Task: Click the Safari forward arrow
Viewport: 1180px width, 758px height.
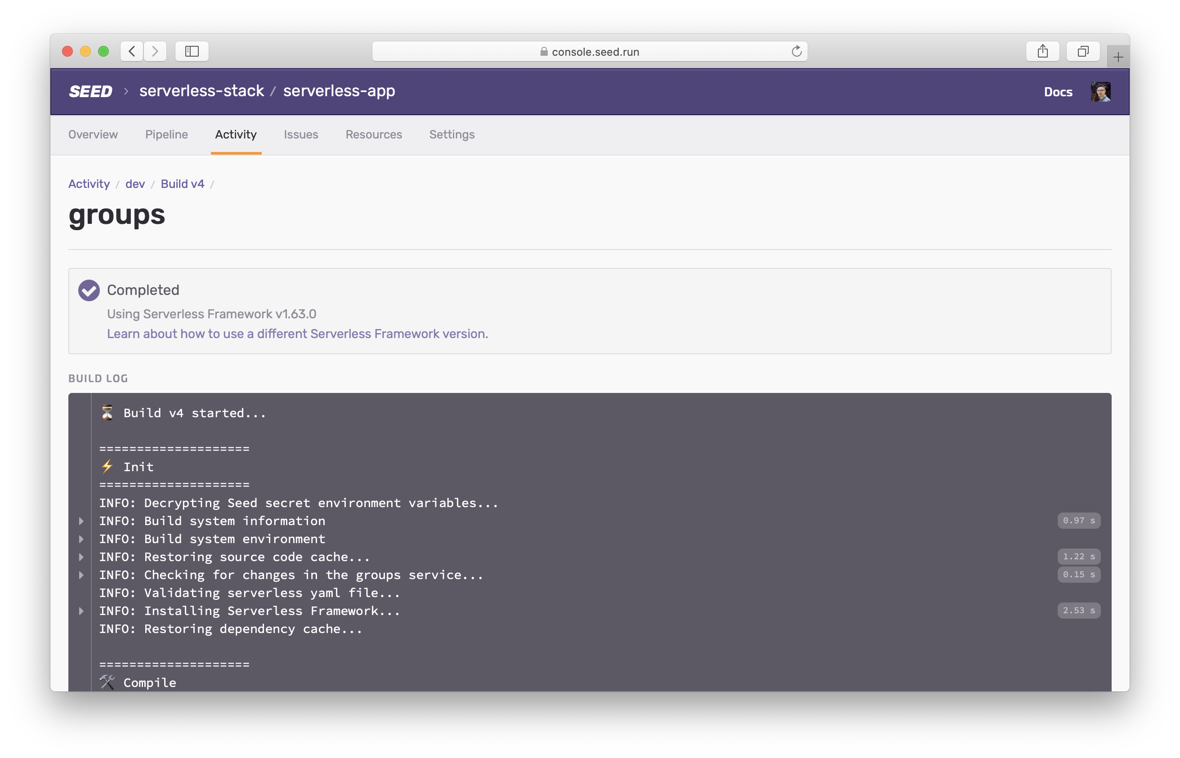Action: 155,51
